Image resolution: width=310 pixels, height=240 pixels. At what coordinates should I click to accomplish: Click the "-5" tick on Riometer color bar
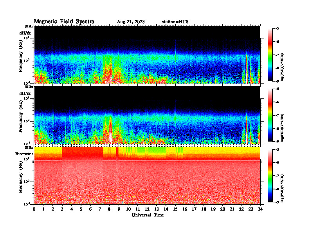(x=277, y=149)
